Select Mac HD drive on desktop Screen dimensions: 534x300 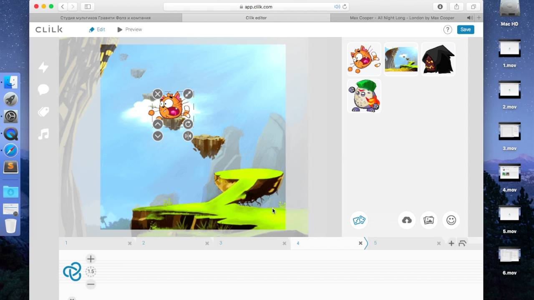point(509,14)
